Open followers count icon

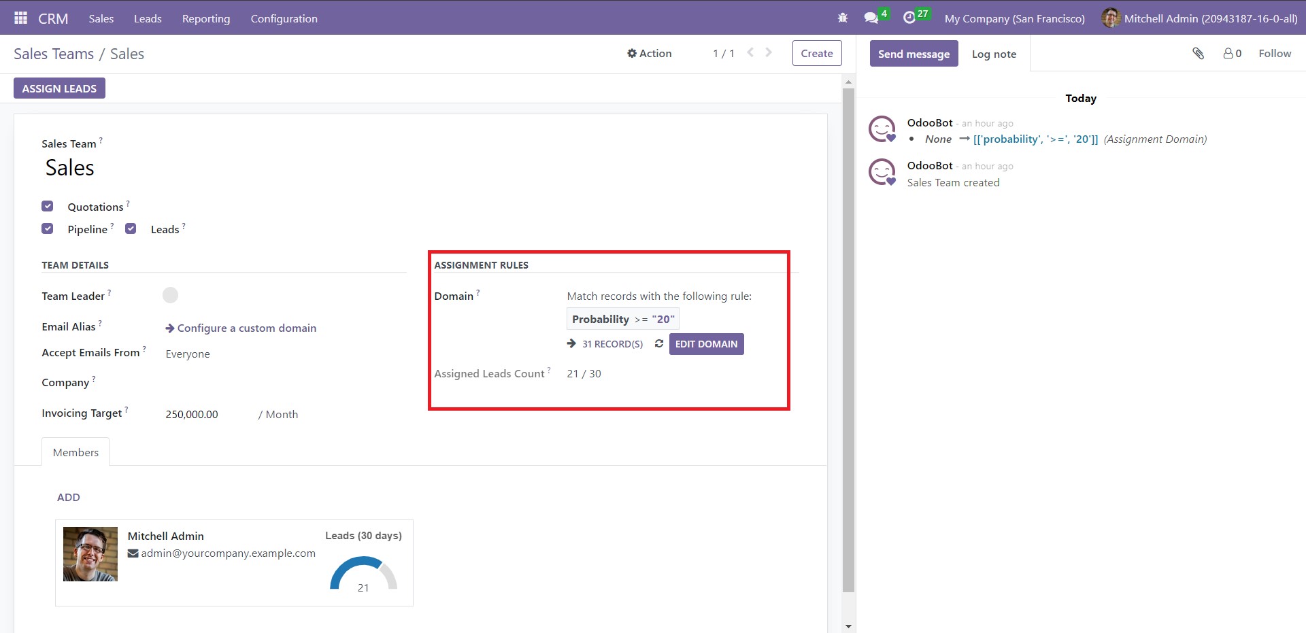(x=1233, y=54)
